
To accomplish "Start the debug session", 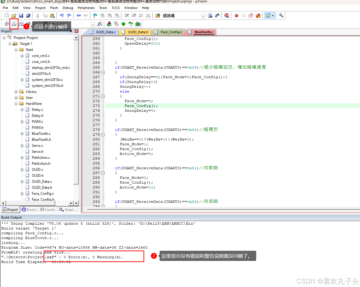I will pos(226,16).
